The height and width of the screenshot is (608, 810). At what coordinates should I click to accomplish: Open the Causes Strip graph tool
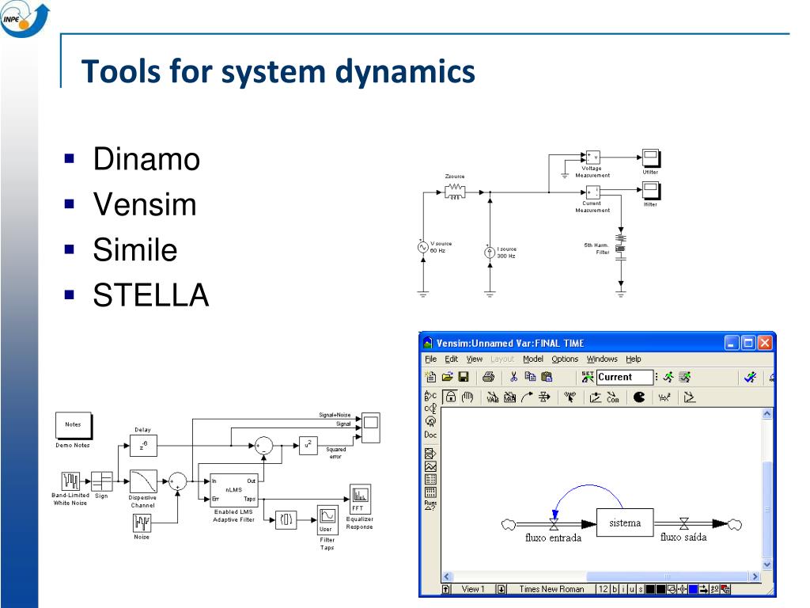(430, 454)
